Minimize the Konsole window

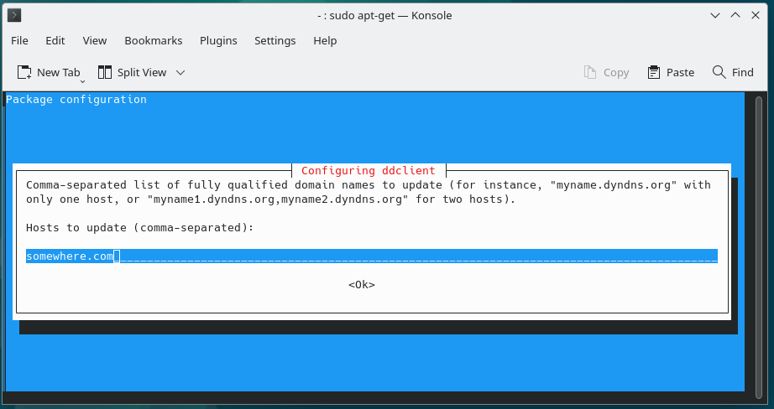click(x=714, y=15)
